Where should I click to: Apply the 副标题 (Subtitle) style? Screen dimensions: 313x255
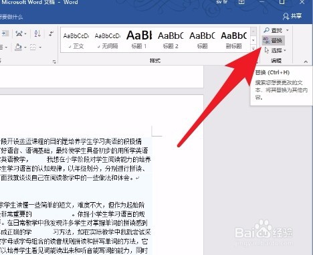tap(233, 40)
